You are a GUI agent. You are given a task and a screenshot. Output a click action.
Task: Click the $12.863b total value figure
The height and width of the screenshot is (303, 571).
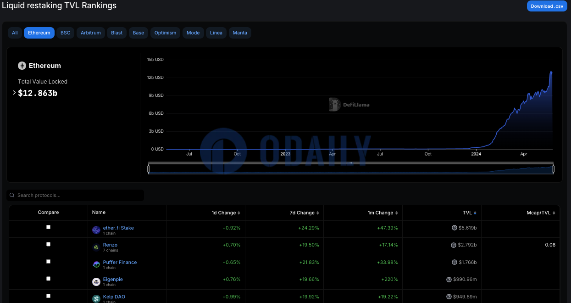[x=38, y=93]
